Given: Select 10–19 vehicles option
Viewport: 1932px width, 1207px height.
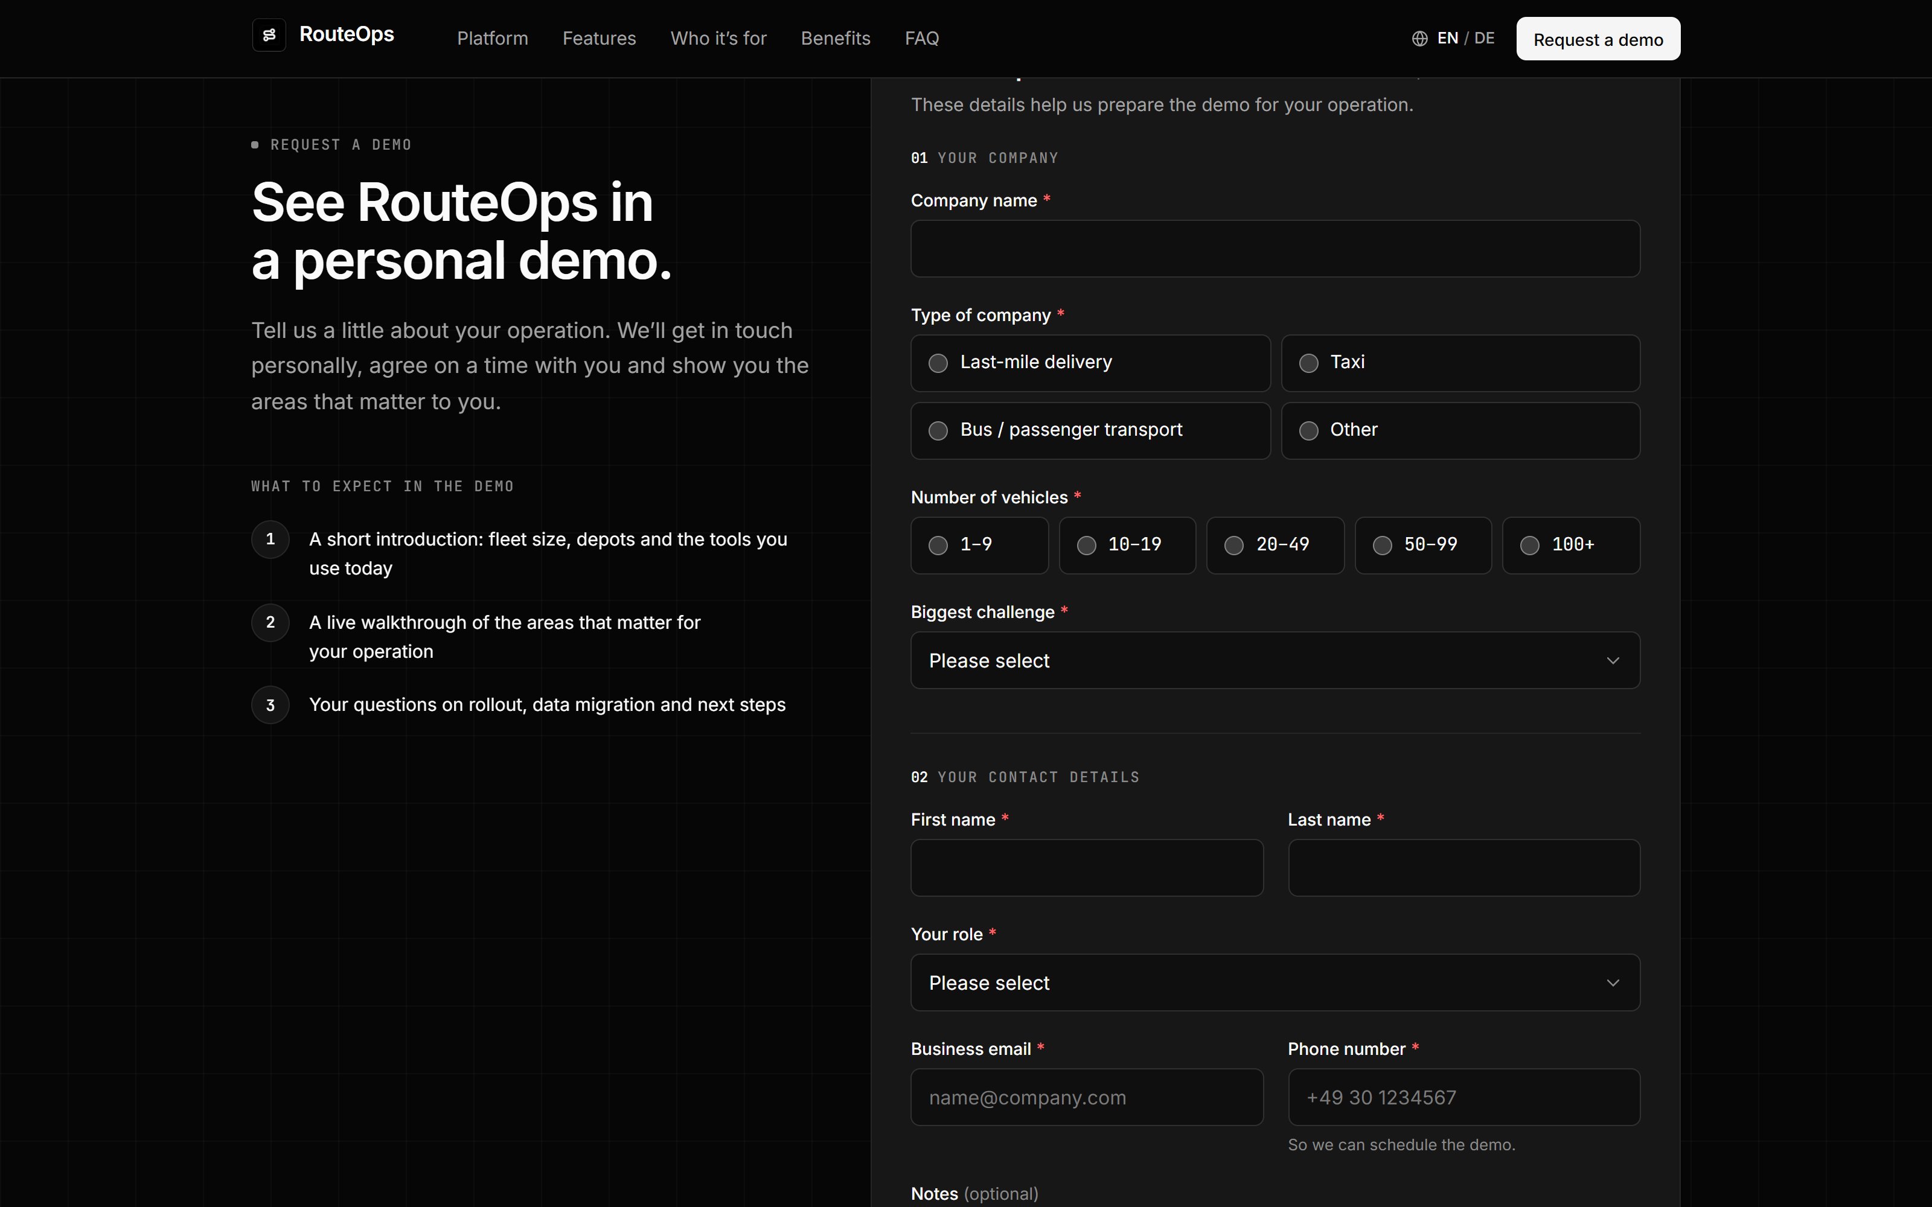Looking at the screenshot, I should point(1127,545).
